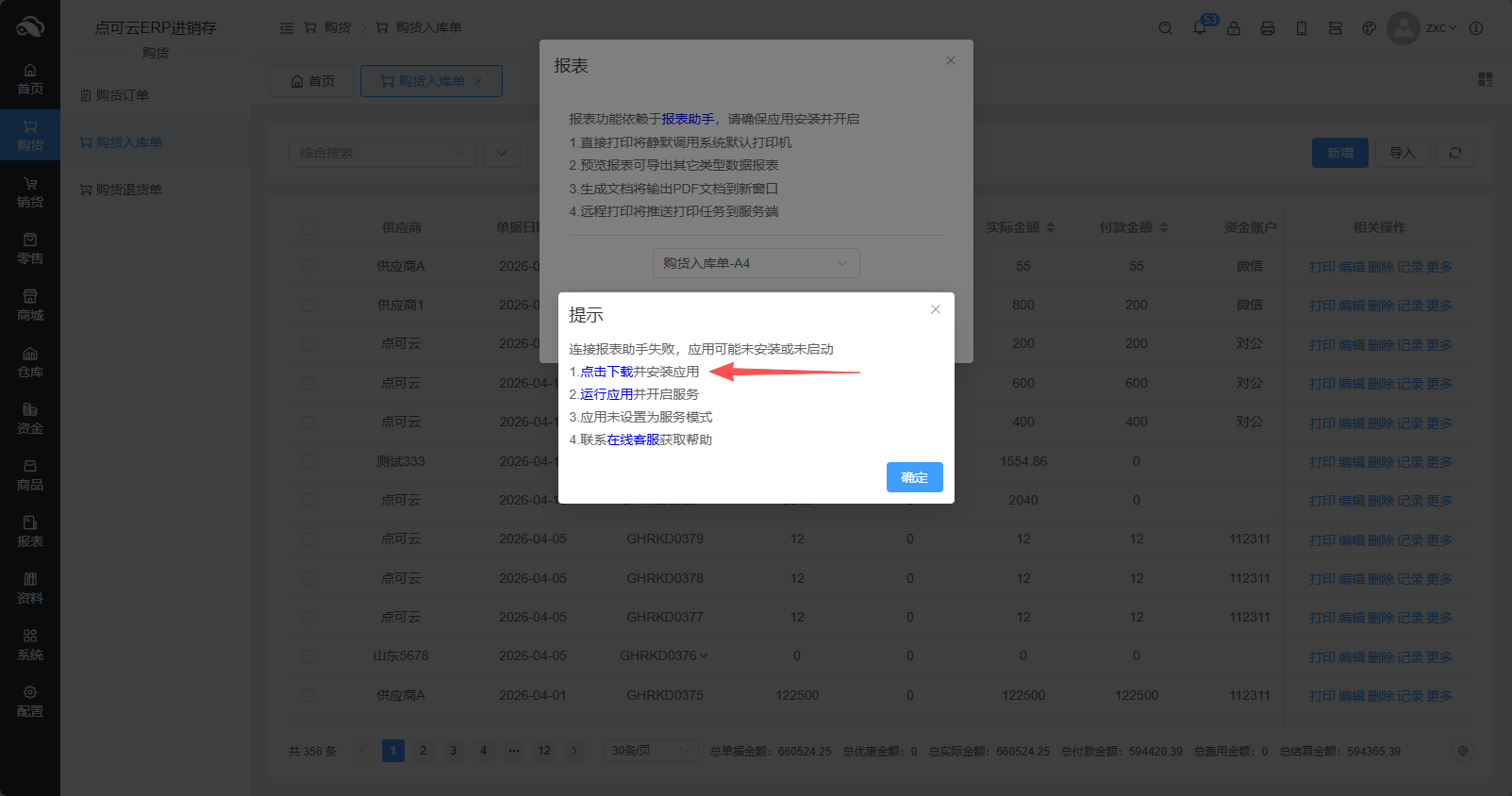Open 仓库 in the left sidebar

(x=30, y=361)
